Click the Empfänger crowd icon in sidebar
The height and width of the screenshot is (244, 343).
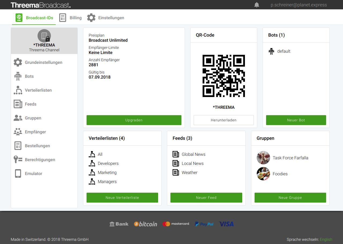tap(18, 132)
